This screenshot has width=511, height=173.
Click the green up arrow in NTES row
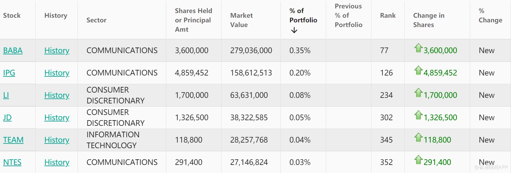tap(418, 160)
